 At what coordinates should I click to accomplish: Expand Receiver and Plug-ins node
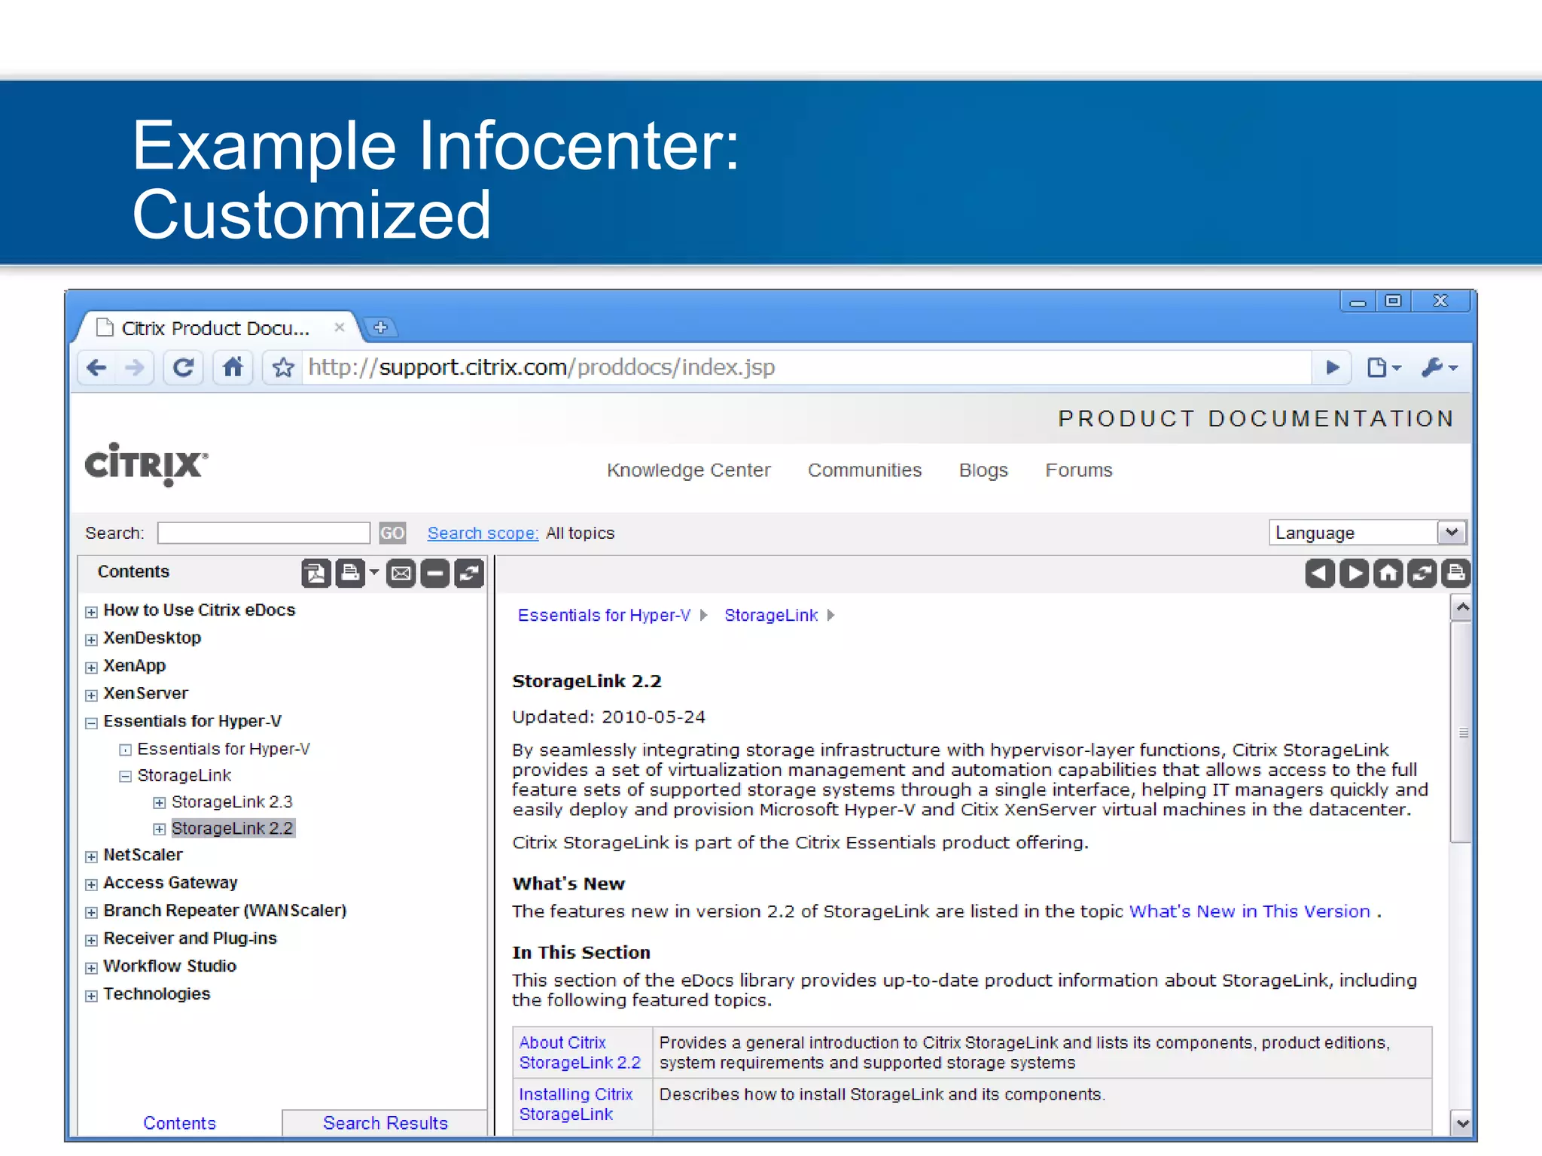click(x=91, y=940)
